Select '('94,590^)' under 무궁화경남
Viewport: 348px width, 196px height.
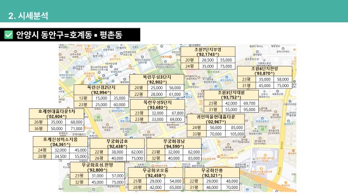pos(174,146)
